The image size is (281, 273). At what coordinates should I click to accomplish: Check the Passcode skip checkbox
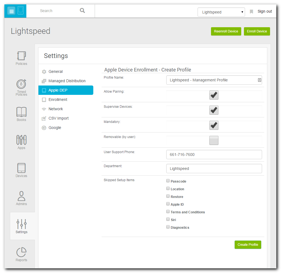[168, 181]
